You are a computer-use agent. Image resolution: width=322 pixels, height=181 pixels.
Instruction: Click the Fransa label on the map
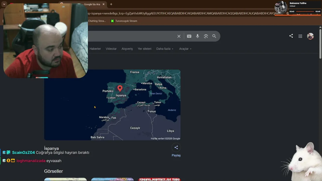(135, 72)
